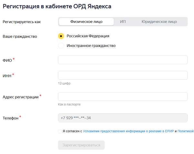
Task: Click the Телефон field with masked number
Action: 123,118
